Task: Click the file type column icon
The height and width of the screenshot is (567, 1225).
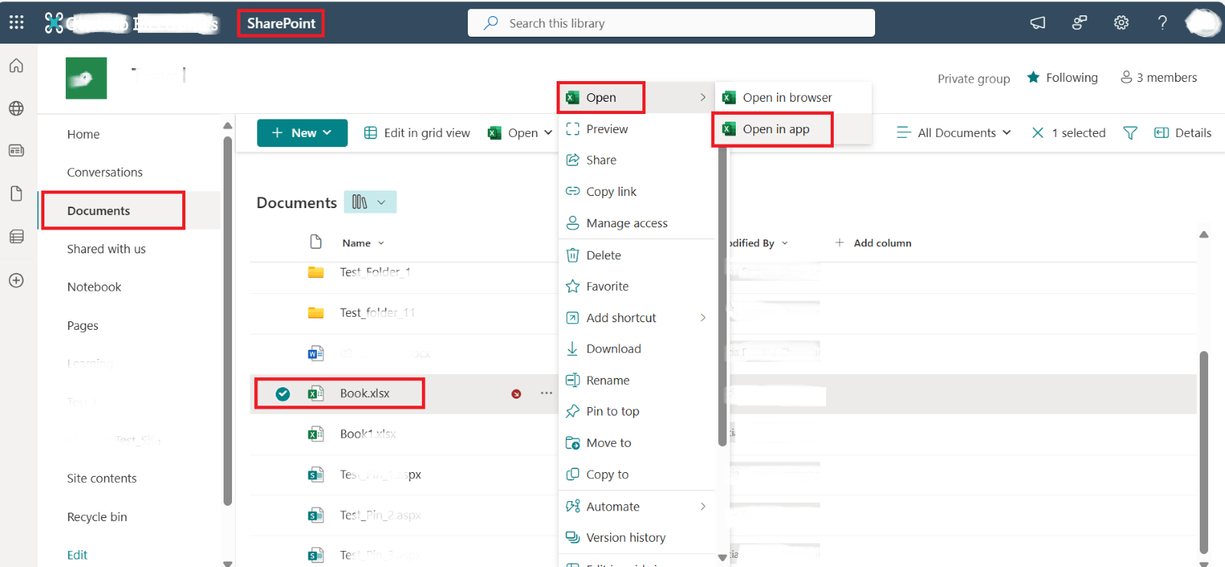Action: point(315,243)
